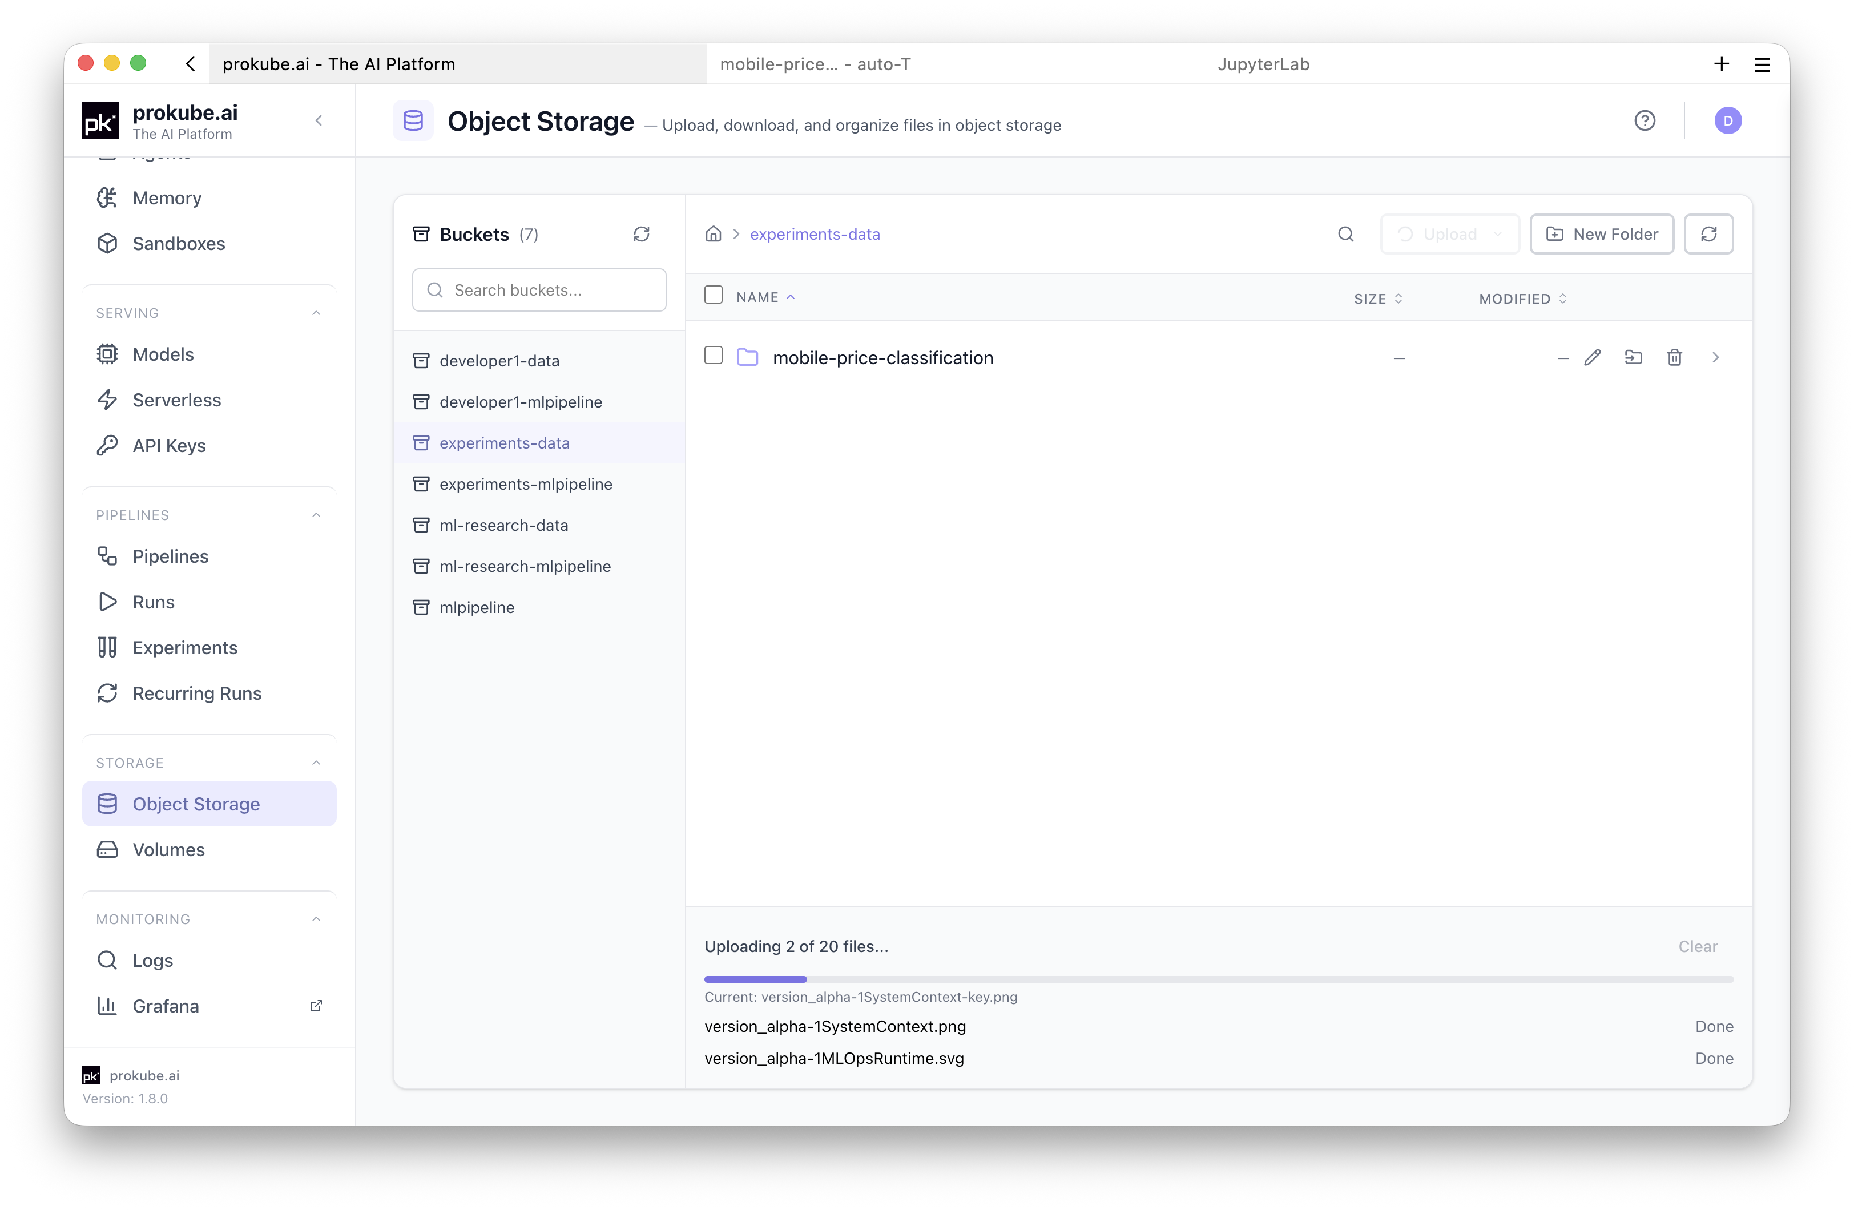
Task: Click the search icon in file browser
Action: (x=1345, y=235)
